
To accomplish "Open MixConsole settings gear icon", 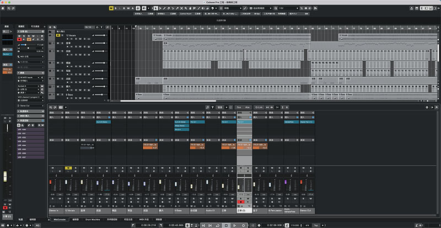I will [427, 107].
